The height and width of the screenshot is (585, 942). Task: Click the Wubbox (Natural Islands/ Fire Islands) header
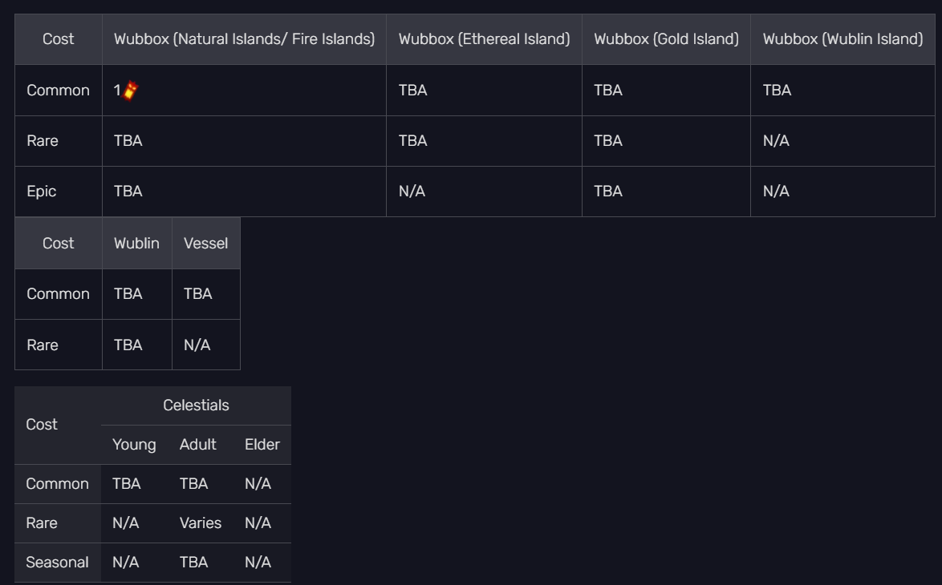pos(244,38)
